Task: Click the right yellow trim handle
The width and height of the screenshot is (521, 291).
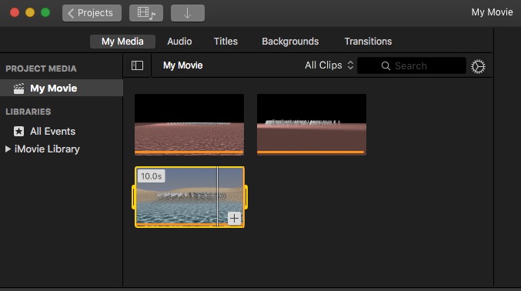Action: coord(246,197)
